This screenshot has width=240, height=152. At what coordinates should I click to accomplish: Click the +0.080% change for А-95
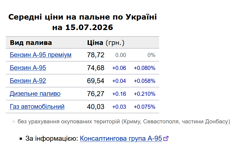pos(145,68)
